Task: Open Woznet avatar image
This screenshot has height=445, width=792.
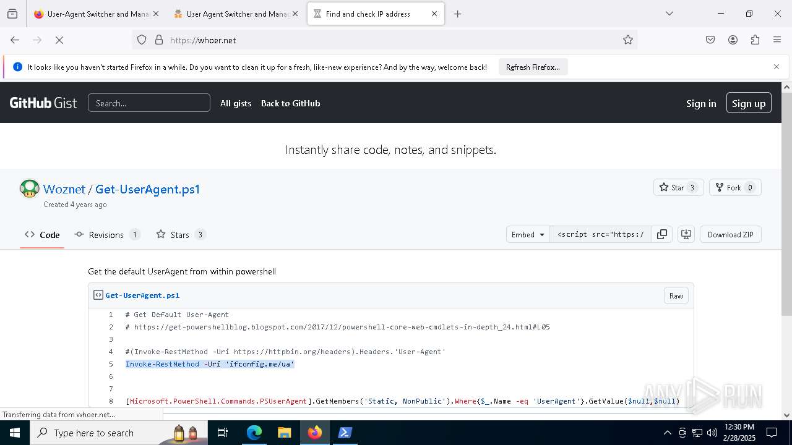Action: coord(30,189)
